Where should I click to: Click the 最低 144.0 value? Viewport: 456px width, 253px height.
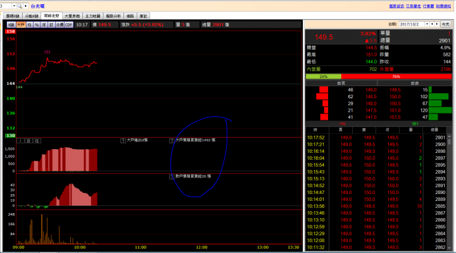coord(371,62)
